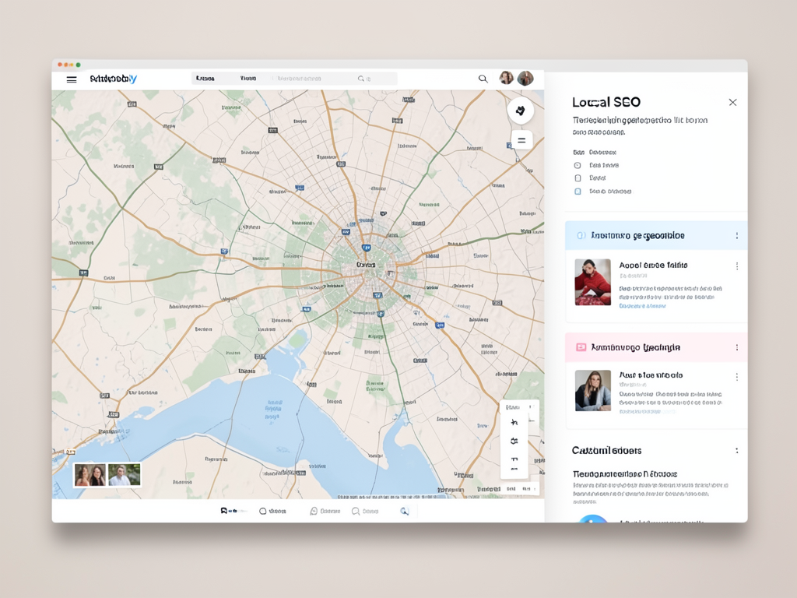Click the blue magnifier icon in the bottom toolbar
Image resolution: width=797 pixels, height=598 pixels.
tap(405, 511)
